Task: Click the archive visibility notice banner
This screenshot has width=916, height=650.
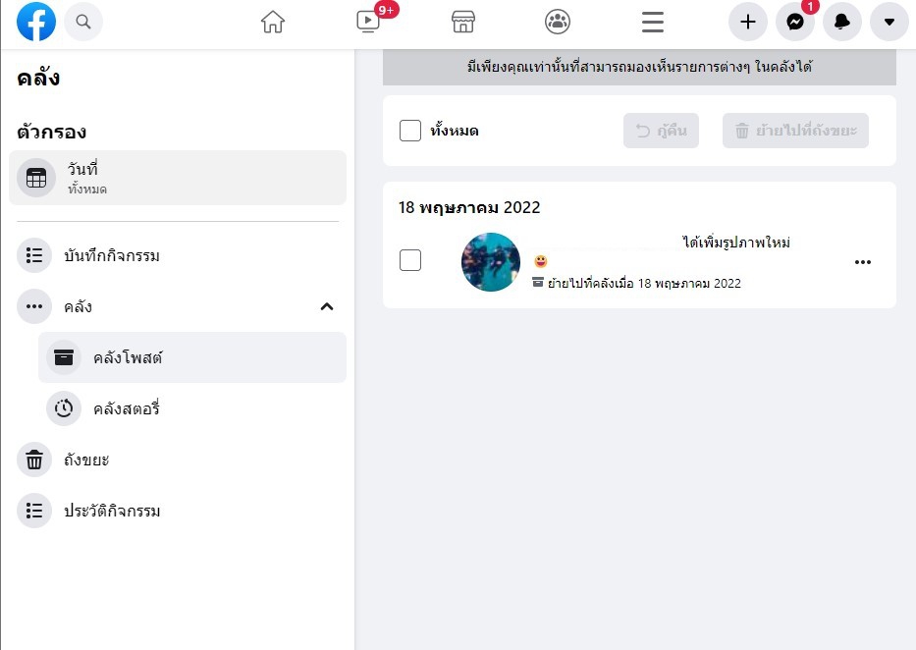Action: (x=639, y=67)
